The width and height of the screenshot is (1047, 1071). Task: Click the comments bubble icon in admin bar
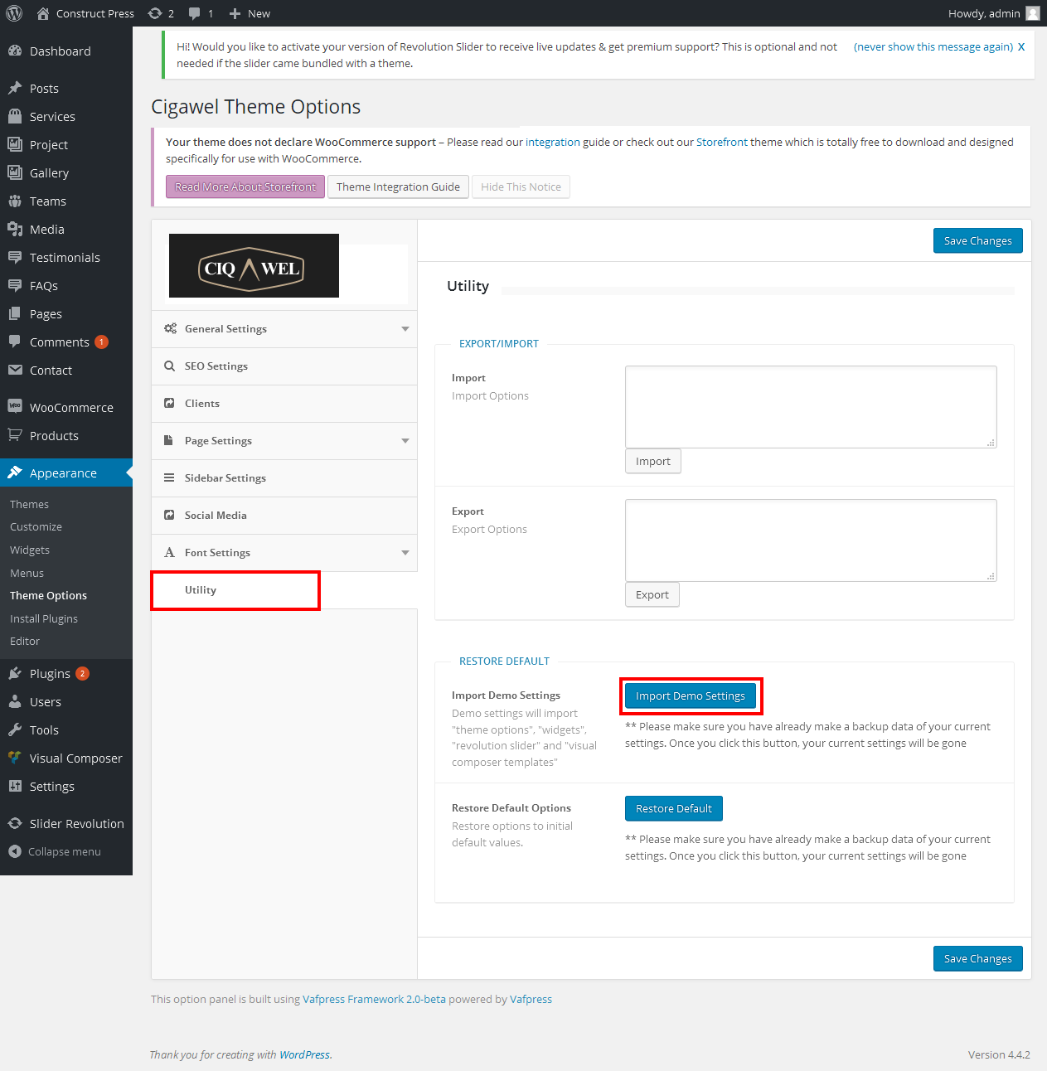(195, 13)
